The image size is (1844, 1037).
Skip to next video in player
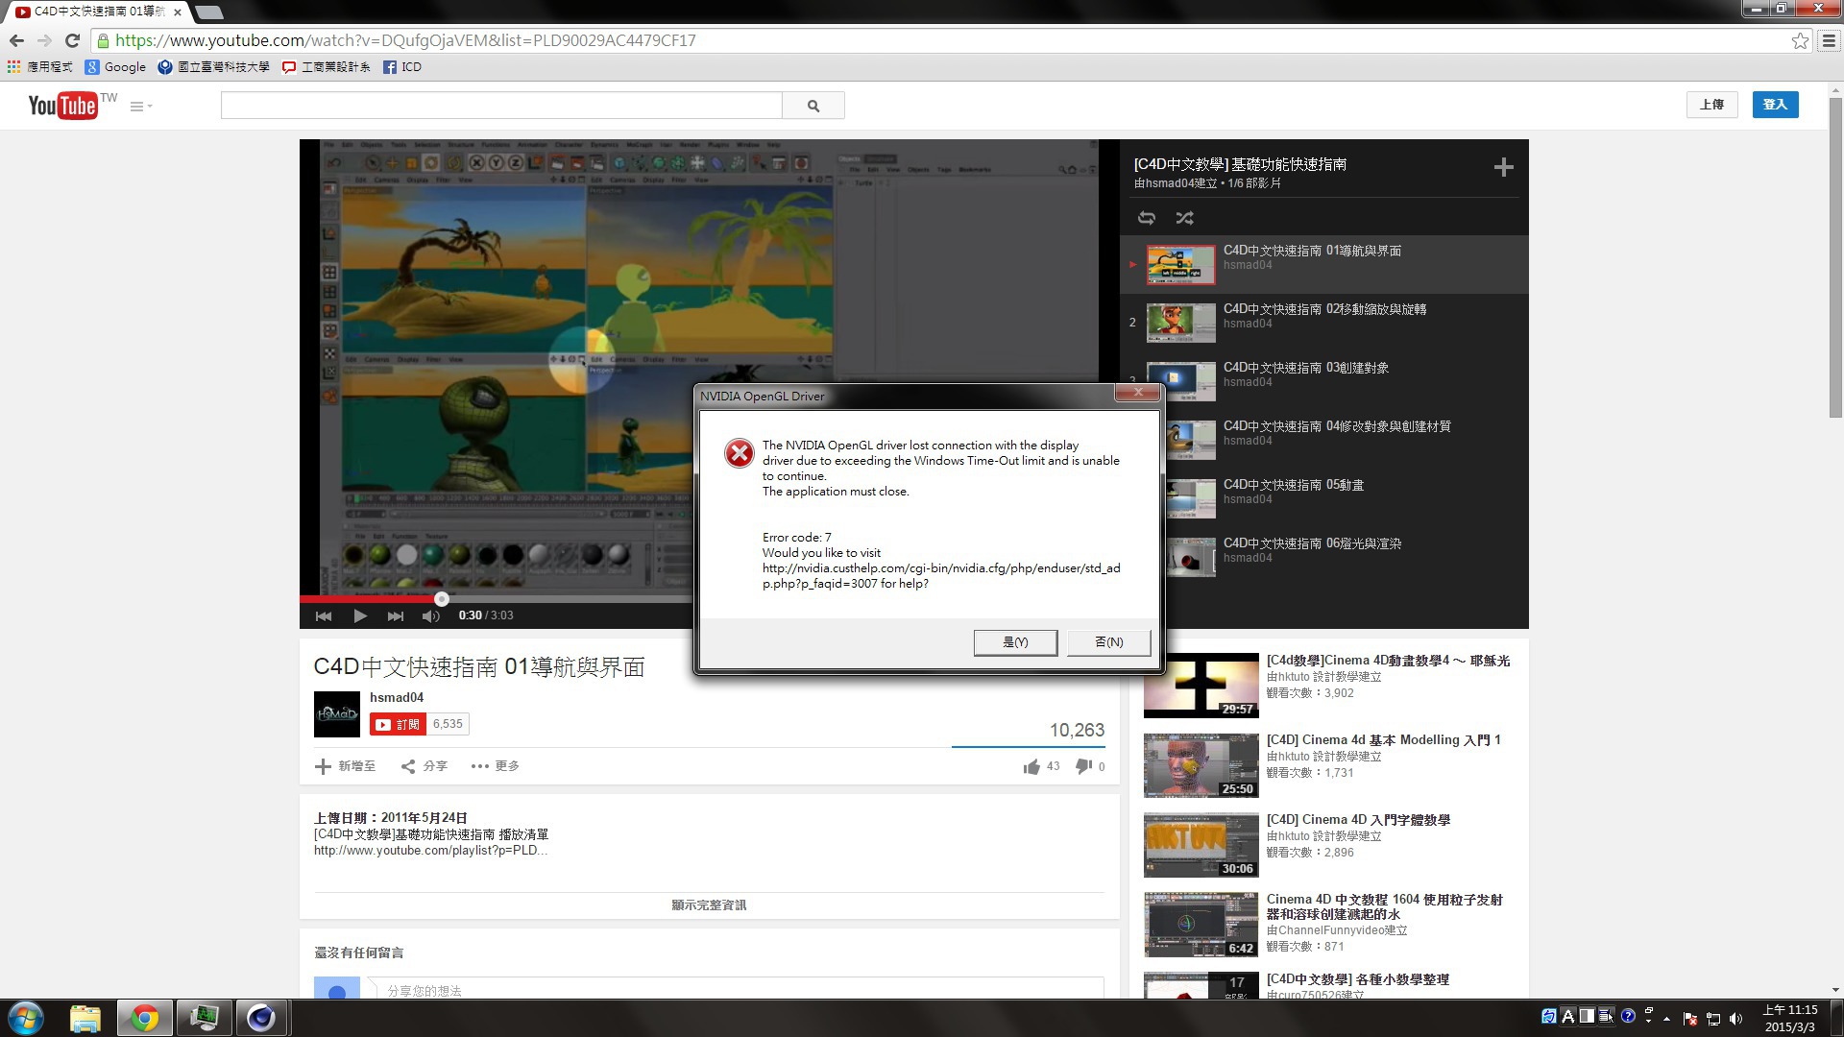[x=395, y=615]
